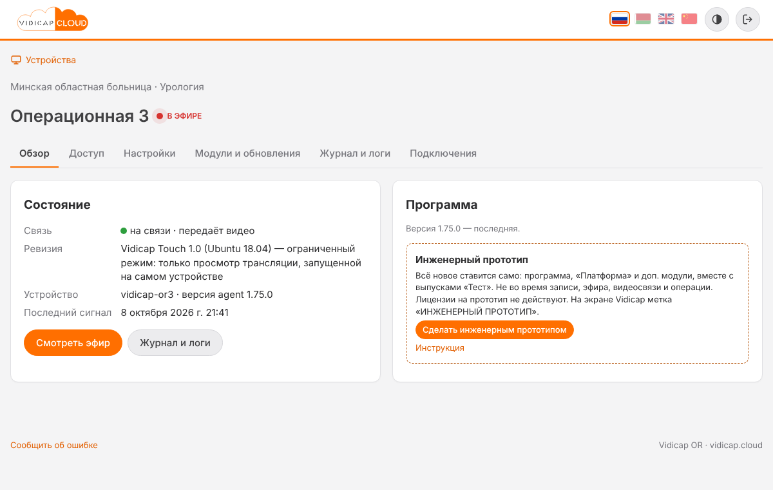The width and height of the screenshot is (773, 490).
Task: Click Сделать инженерным прототипом button
Action: [495, 329]
